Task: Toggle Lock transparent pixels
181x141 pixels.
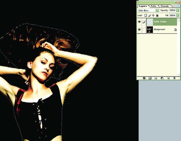Action: click(146, 15)
